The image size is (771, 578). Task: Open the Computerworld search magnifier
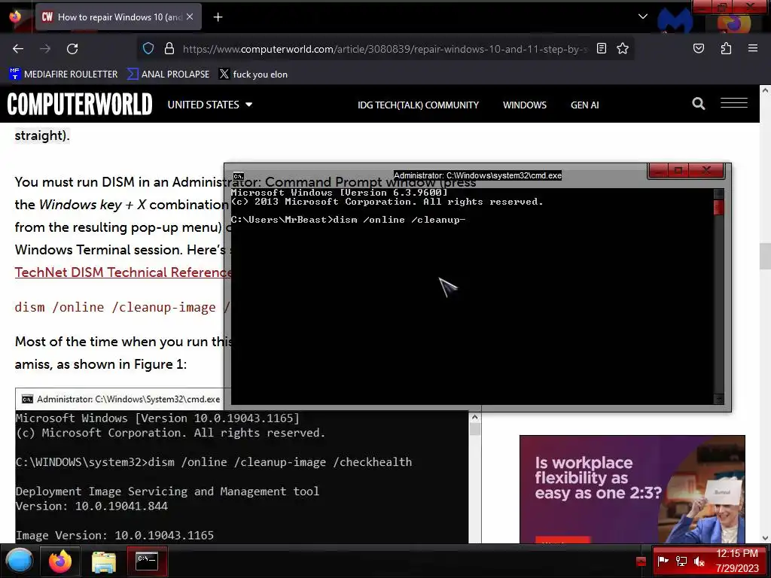[x=698, y=104]
